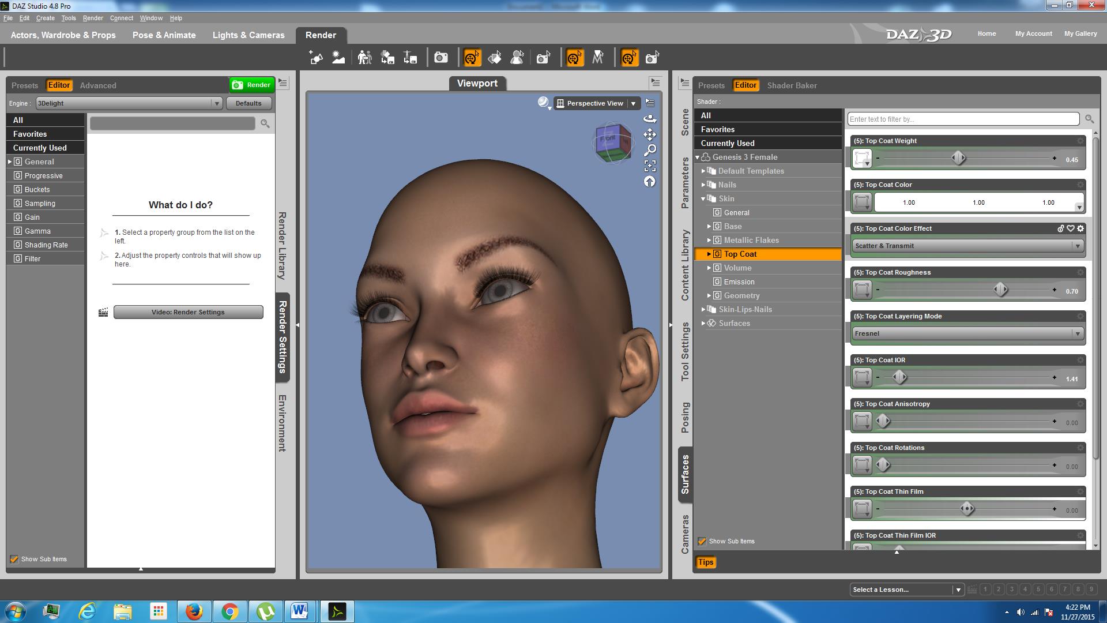Open the Connect menu
The height and width of the screenshot is (623, 1107).
click(x=121, y=18)
